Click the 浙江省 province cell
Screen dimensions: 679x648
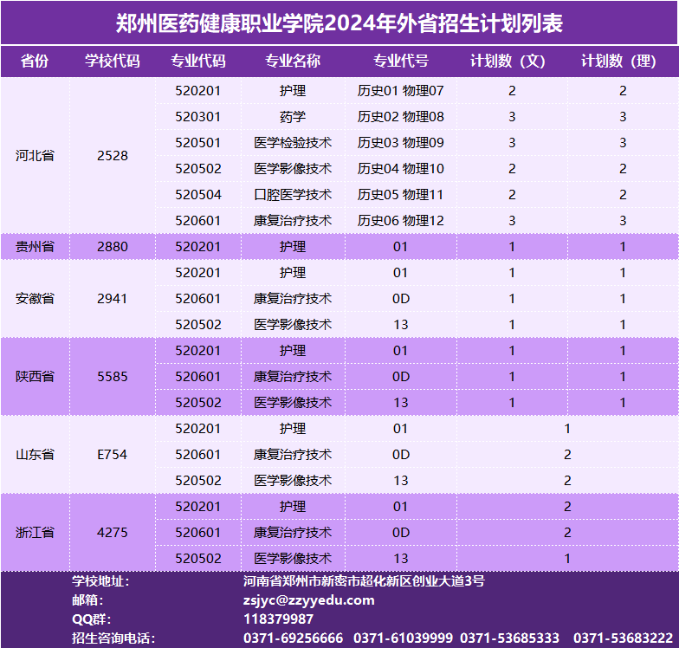(35, 533)
